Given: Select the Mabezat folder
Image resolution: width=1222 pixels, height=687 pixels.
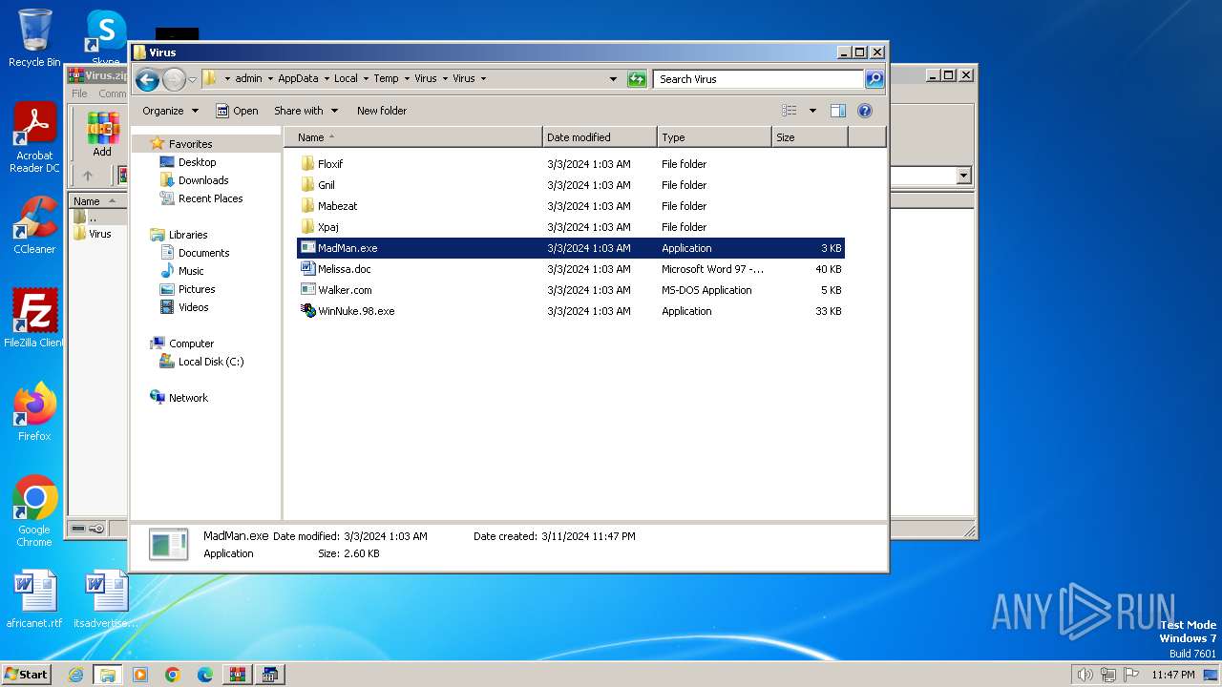Looking at the screenshot, I should click(x=337, y=206).
